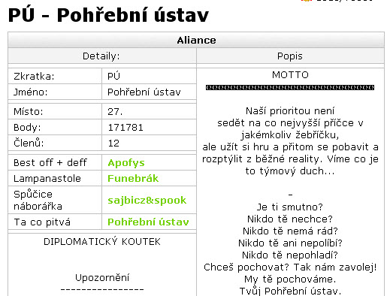
Task: Click the Lampanastole label
Action: pyautogui.click(x=47, y=179)
